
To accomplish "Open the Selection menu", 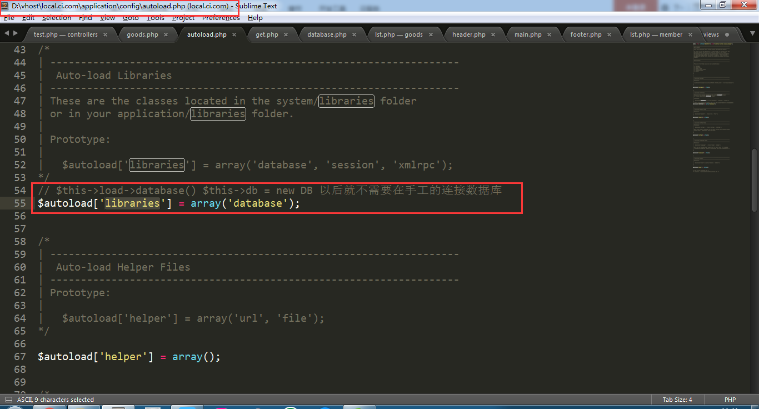I will tap(57, 18).
